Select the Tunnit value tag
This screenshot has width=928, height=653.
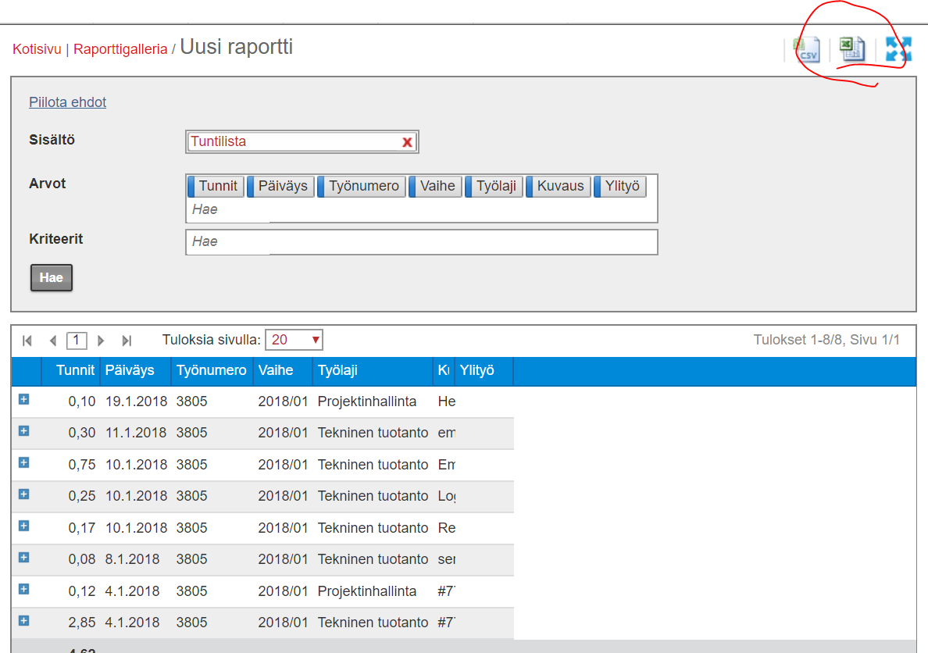pyautogui.click(x=216, y=186)
